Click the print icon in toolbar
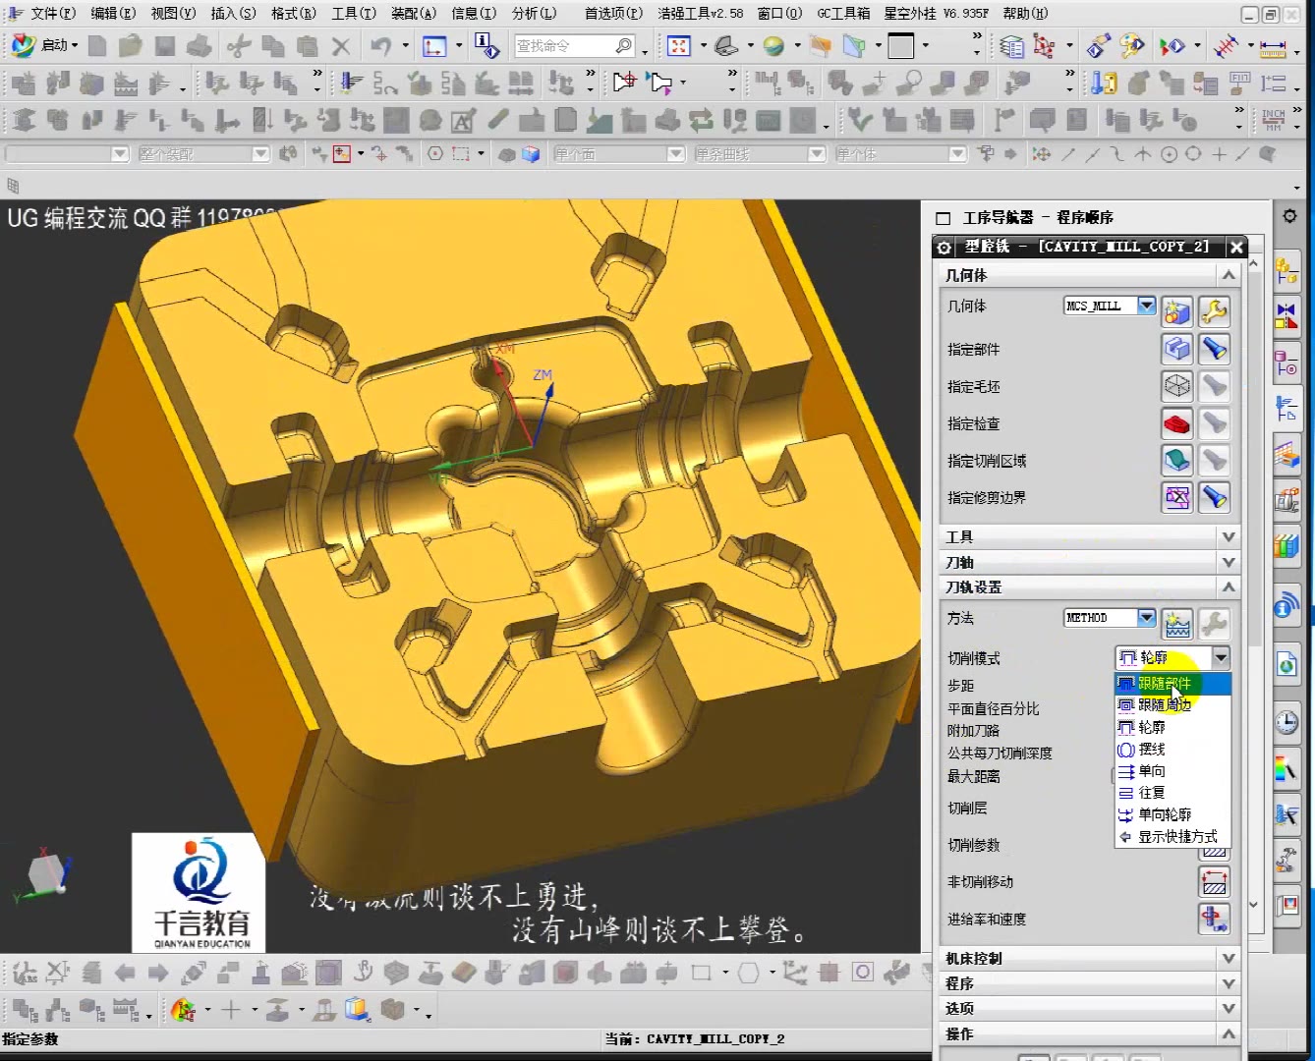Viewport: 1315px width, 1061px height. coord(199,46)
